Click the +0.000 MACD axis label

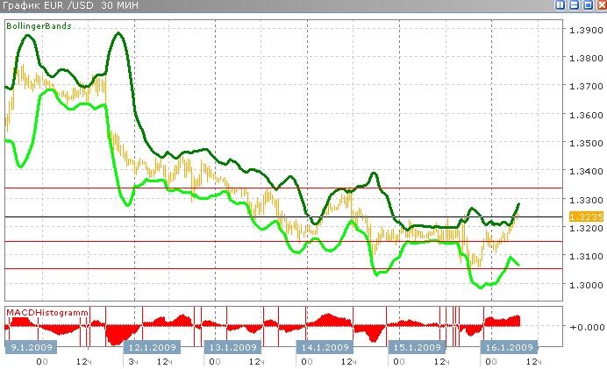pyautogui.click(x=583, y=327)
